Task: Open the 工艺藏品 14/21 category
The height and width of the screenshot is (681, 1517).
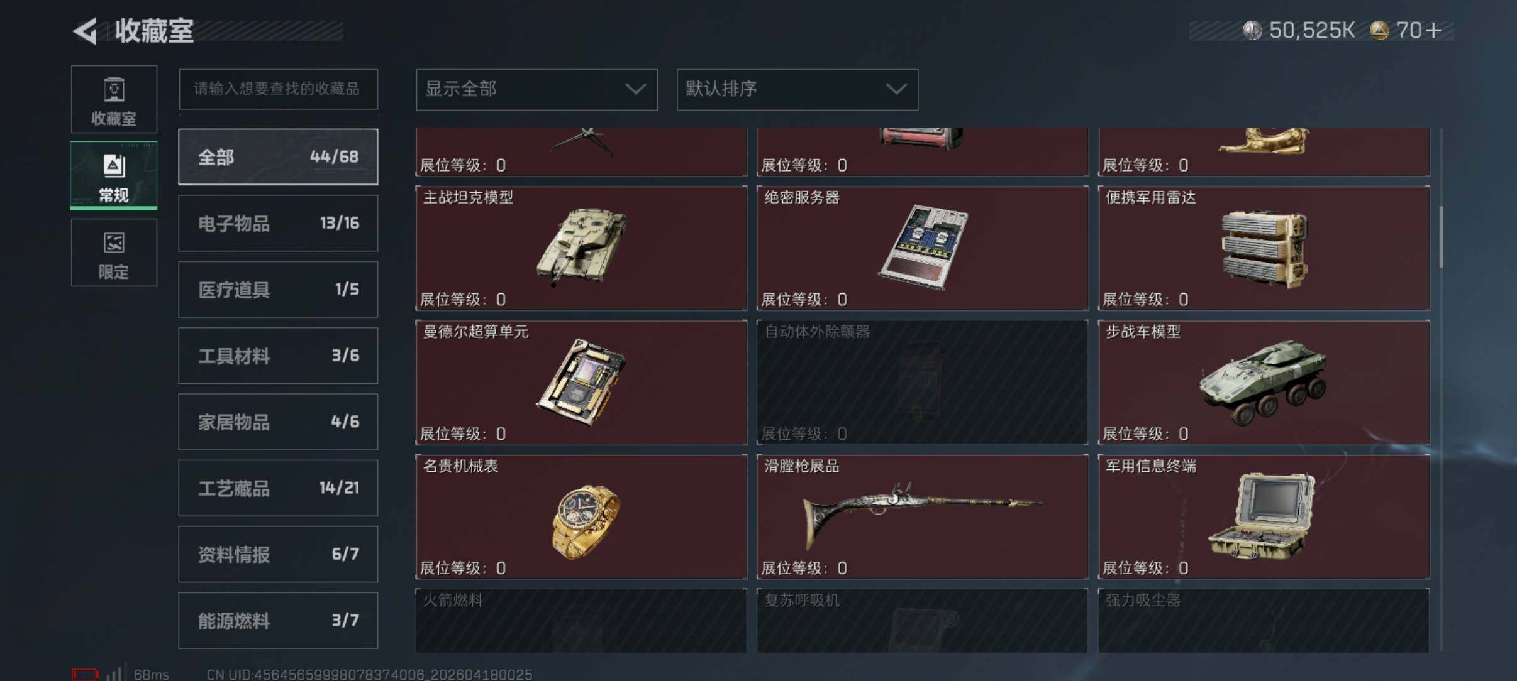Action: (278, 488)
